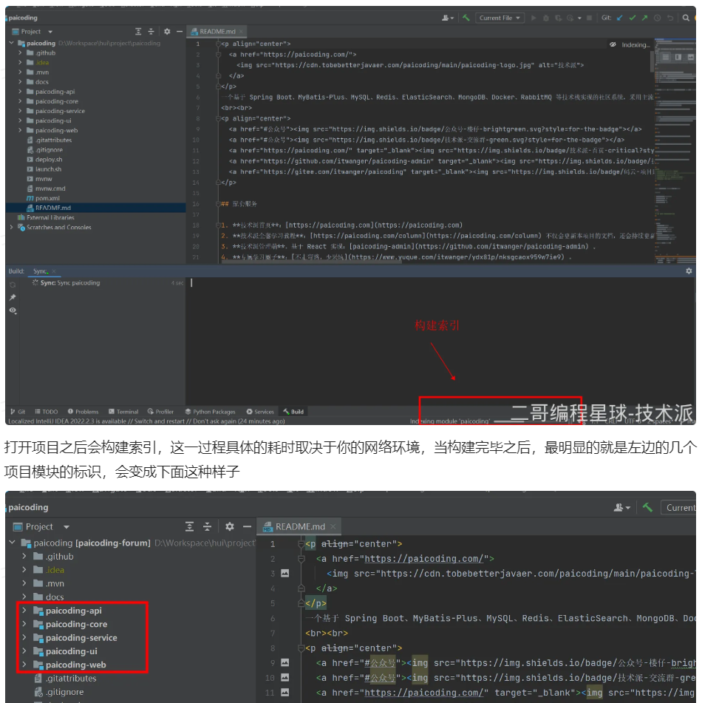
Task: Toggle the crossed-eye icon next to Indexing
Action: [x=613, y=44]
